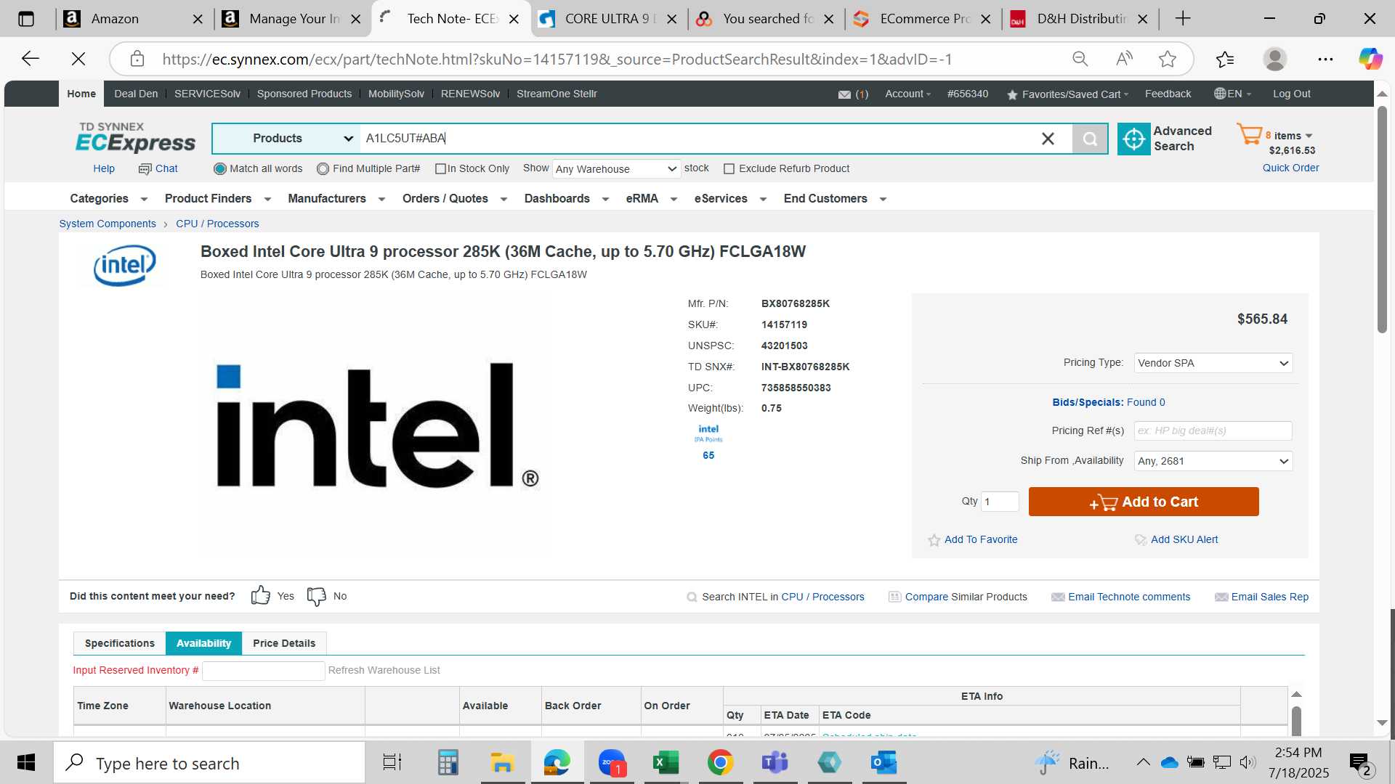The width and height of the screenshot is (1395, 784).
Task: Expand the Categories menu
Action: (x=109, y=199)
